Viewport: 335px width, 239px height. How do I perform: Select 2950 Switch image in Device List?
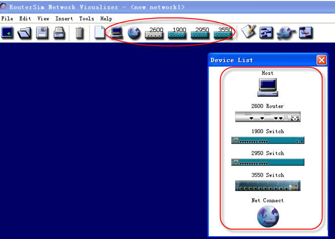(x=268, y=162)
